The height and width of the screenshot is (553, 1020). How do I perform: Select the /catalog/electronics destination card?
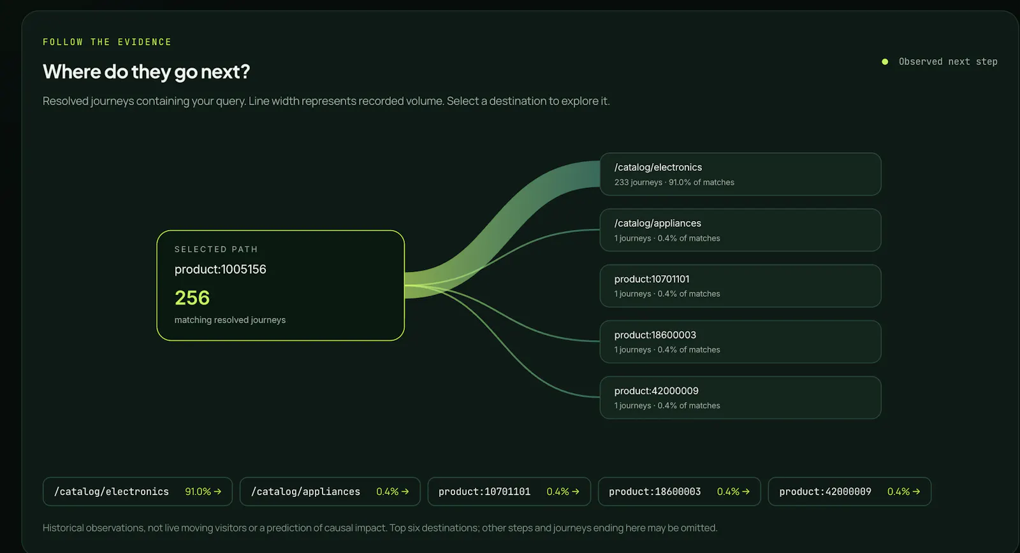(740, 174)
